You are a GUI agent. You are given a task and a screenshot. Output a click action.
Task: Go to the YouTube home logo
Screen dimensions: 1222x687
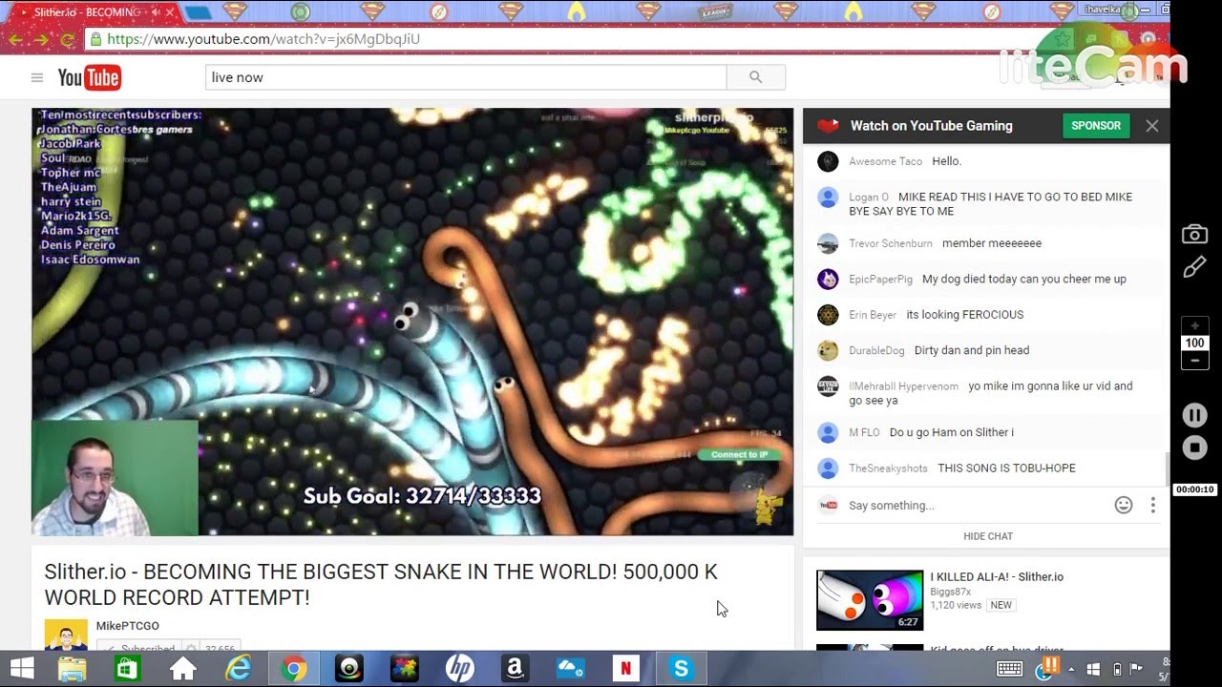89,77
